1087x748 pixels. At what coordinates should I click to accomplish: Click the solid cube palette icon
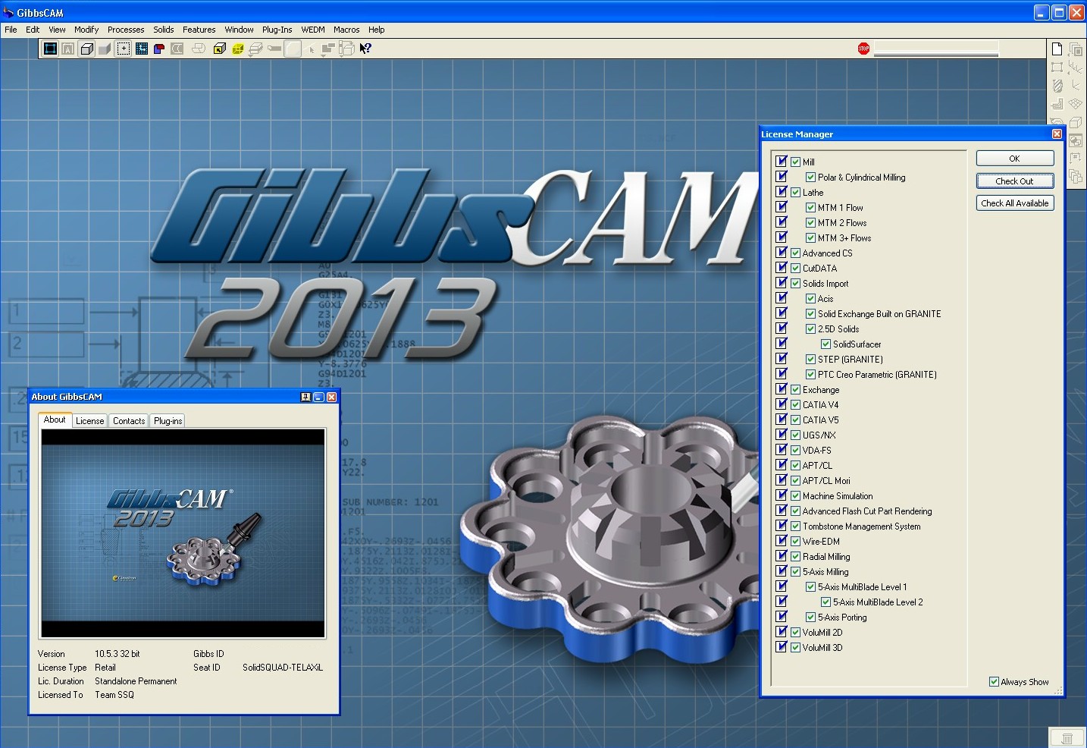point(1075,122)
